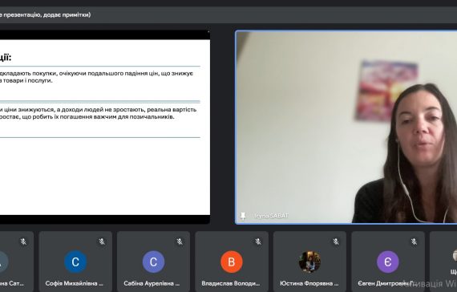The image size is (457, 292).
Task: Click muted microphone icon on Юстина Флорявна tile
Action: 337,241
